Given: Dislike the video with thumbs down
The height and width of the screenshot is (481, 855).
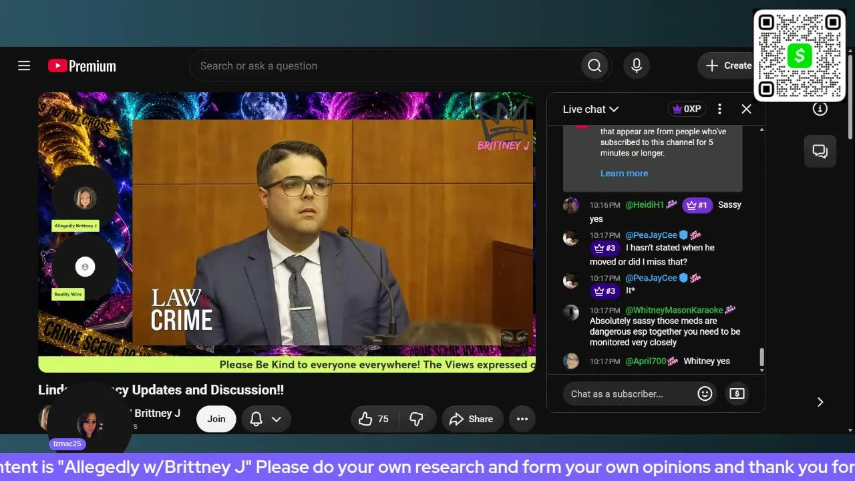Looking at the screenshot, I should click(416, 419).
